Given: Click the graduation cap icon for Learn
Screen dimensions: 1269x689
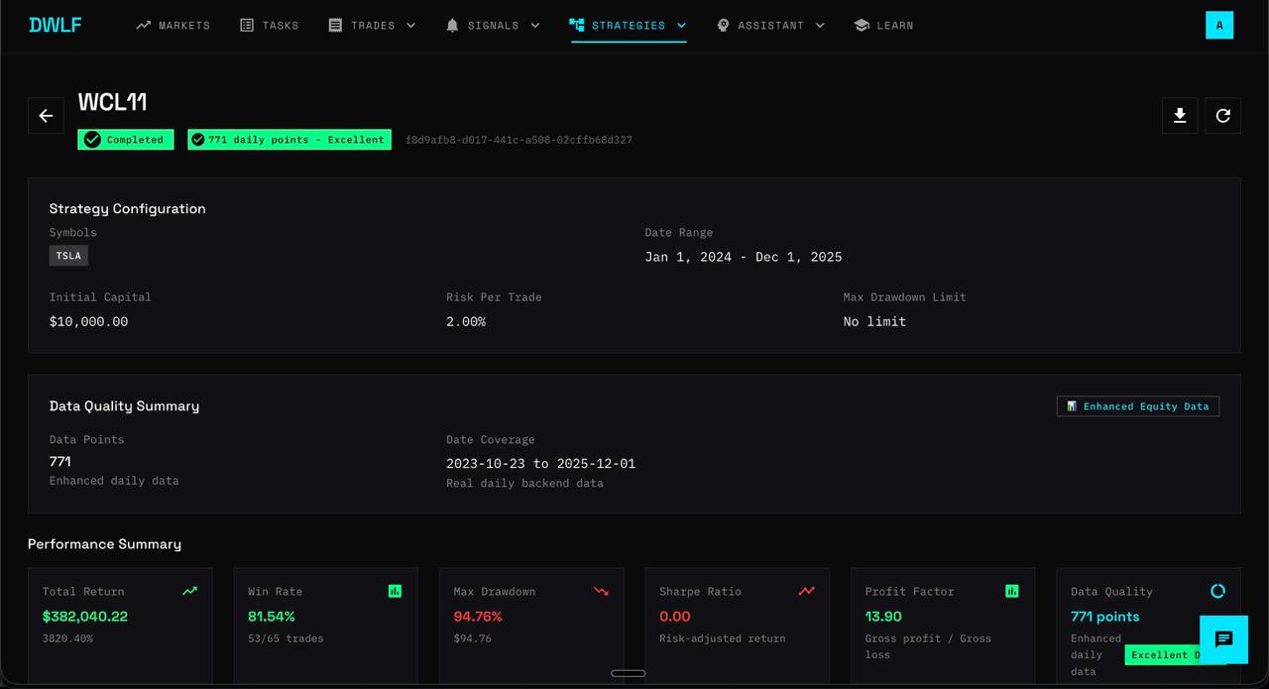Looking at the screenshot, I should pos(862,25).
